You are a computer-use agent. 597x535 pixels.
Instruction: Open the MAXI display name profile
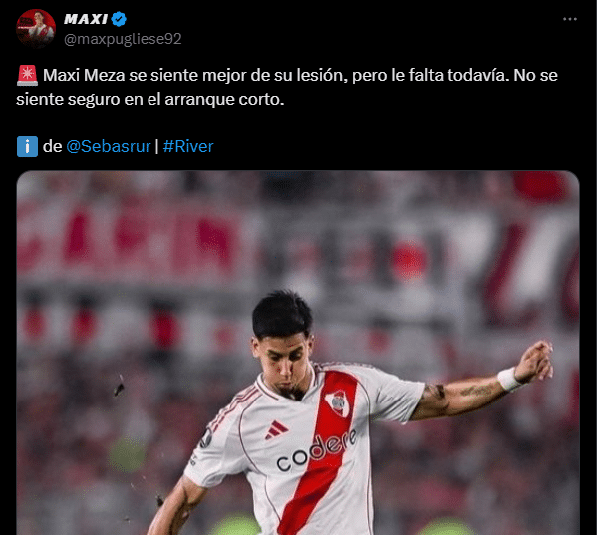pyautogui.click(x=86, y=19)
